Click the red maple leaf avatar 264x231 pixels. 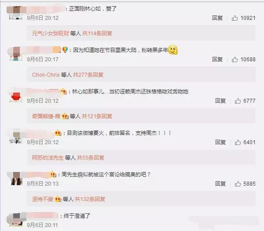[16, 97]
